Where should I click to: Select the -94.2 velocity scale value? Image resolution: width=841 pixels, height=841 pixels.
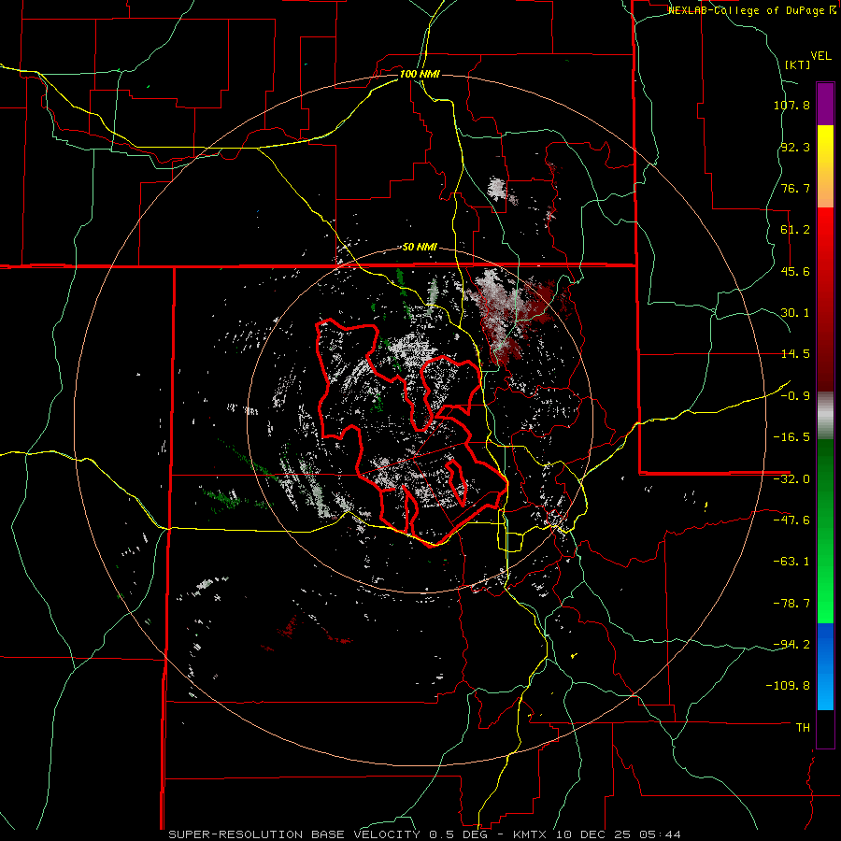point(791,644)
